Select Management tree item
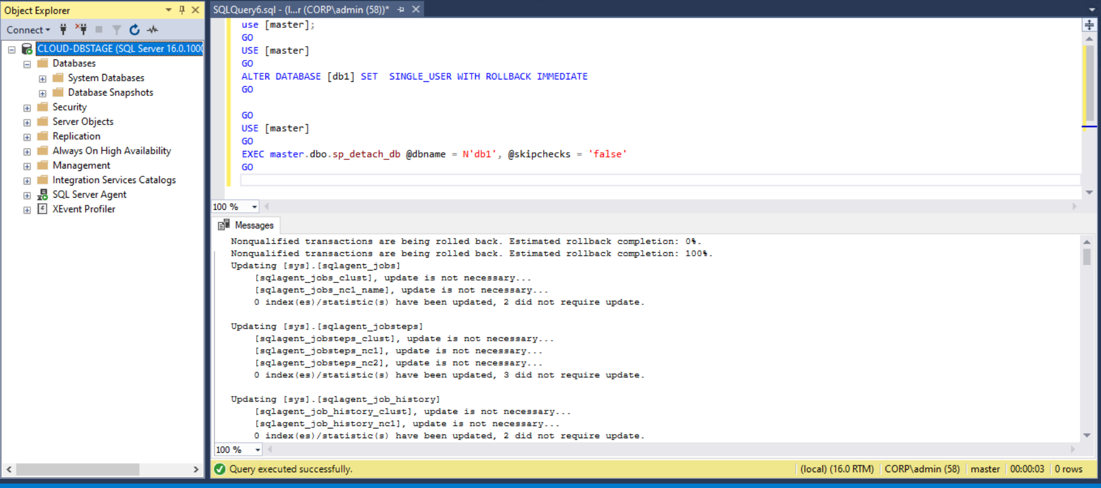The width and height of the screenshot is (1101, 488). 81,165
